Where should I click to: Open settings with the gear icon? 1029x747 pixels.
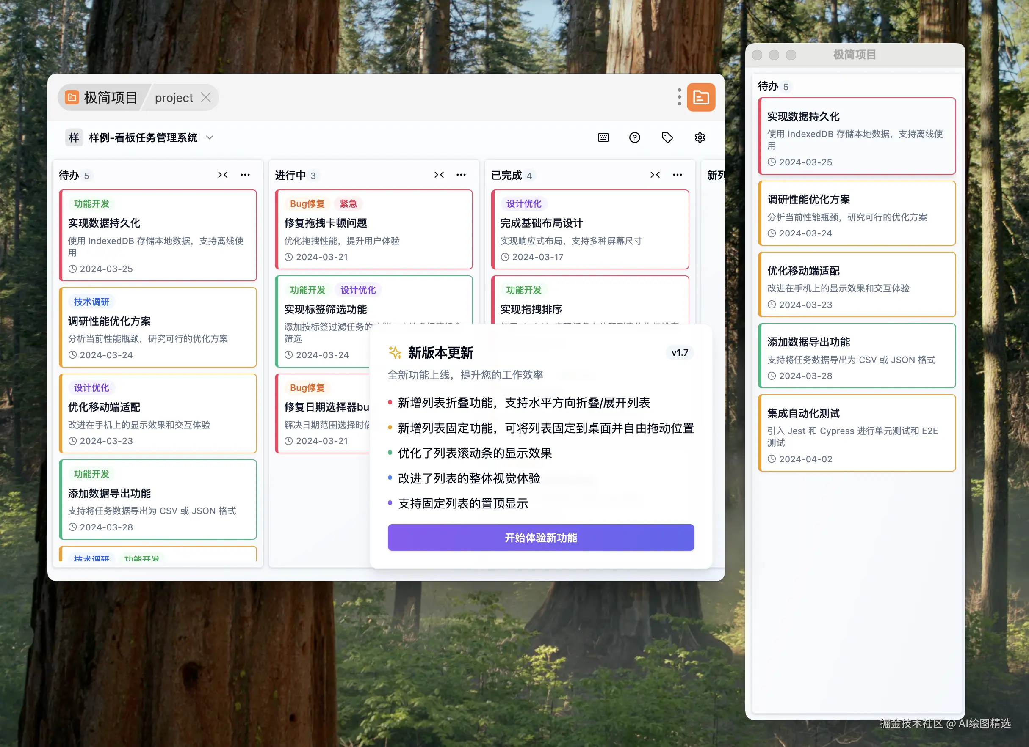click(x=699, y=137)
